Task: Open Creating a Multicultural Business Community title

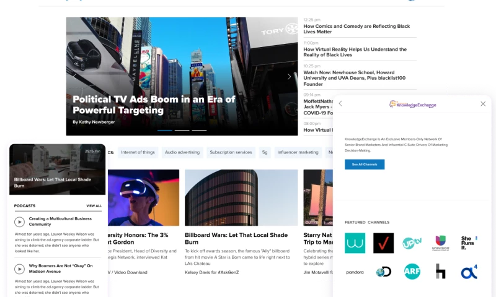Action: click(60, 222)
